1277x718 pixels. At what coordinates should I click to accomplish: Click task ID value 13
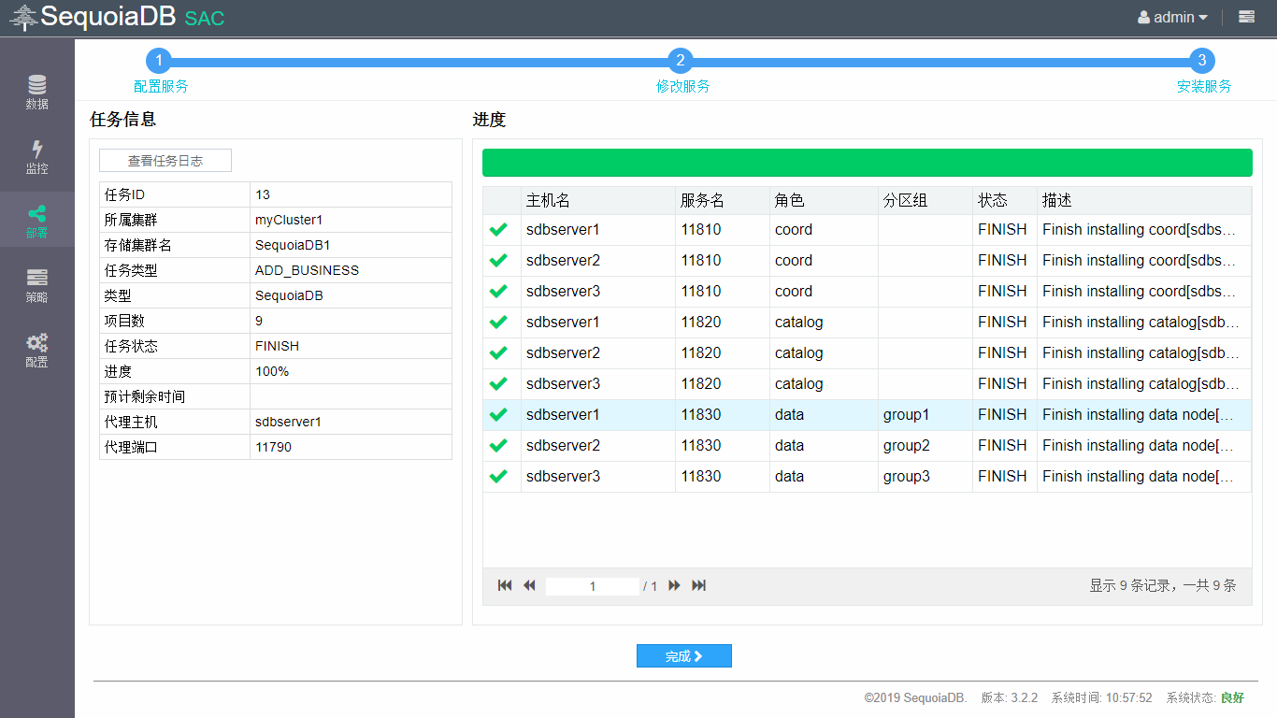pos(263,194)
